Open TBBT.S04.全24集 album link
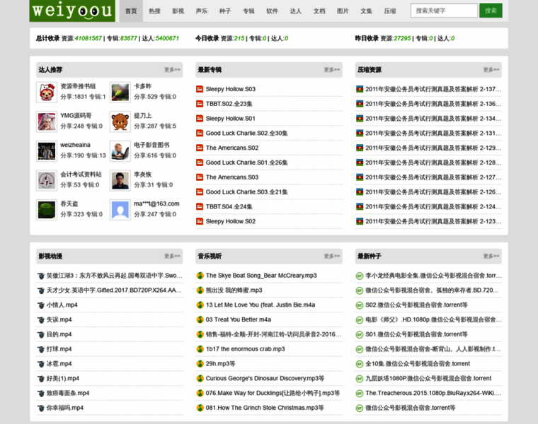Viewport: 538px width, 424px height. point(229,207)
